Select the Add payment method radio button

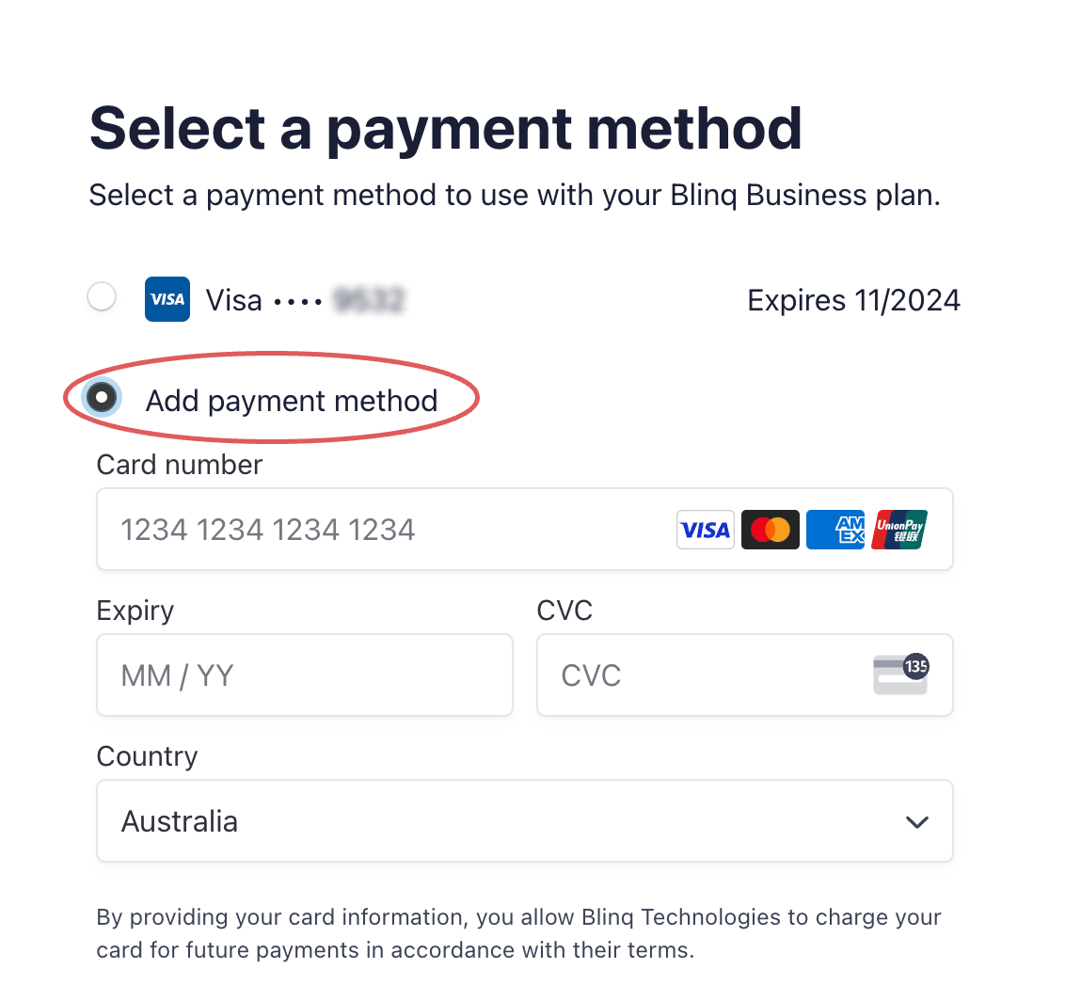102,397
